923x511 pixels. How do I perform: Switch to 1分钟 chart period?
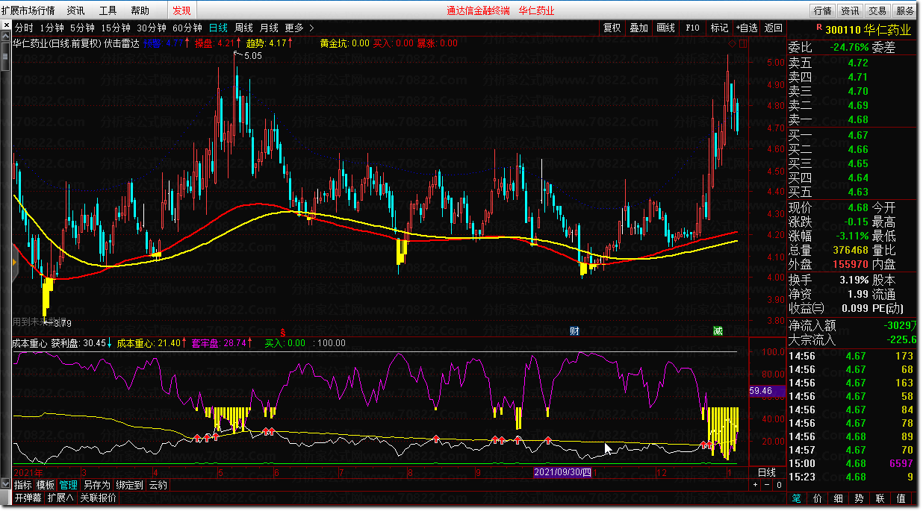coord(52,28)
